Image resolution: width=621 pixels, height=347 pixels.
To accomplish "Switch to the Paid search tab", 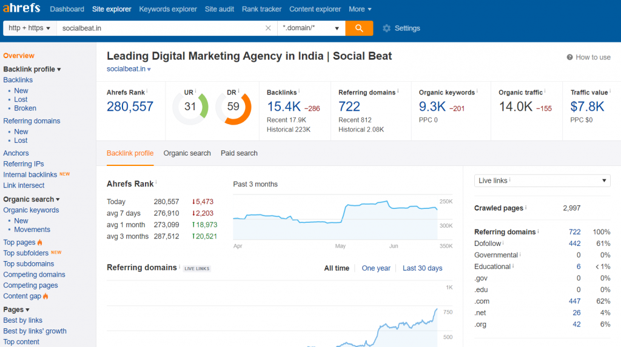I will 239,153.
